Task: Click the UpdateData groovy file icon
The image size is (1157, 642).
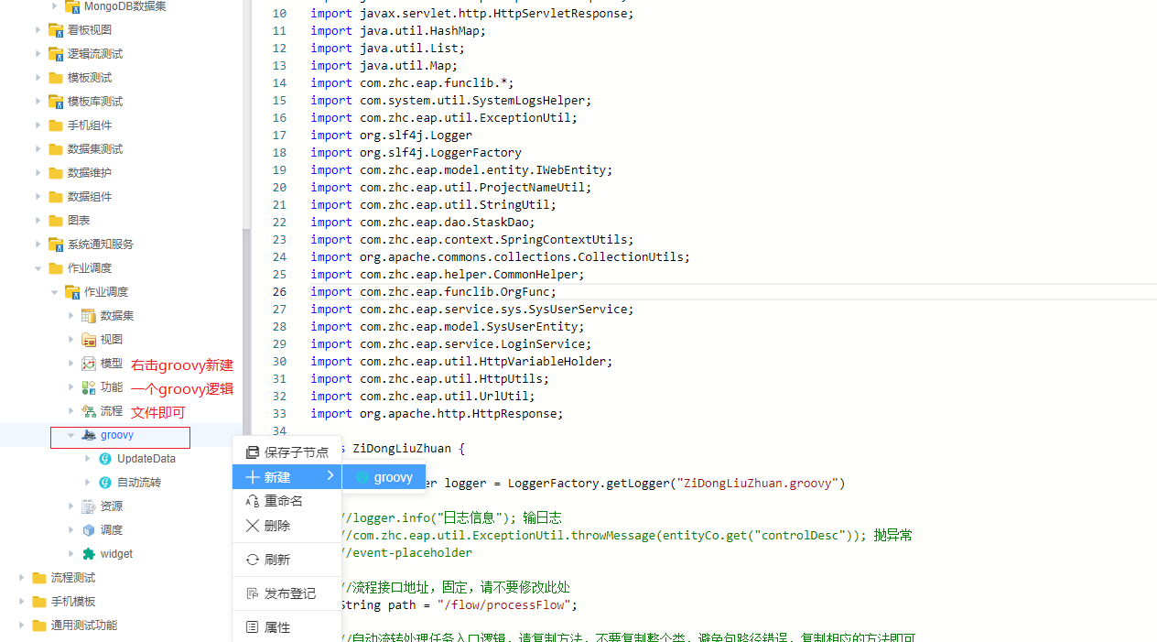Action: click(x=105, y=459)
